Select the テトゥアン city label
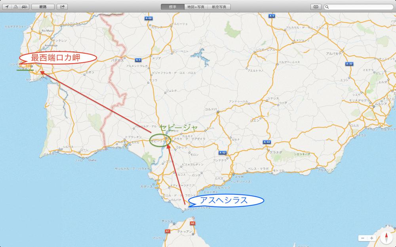 [185, 231]
